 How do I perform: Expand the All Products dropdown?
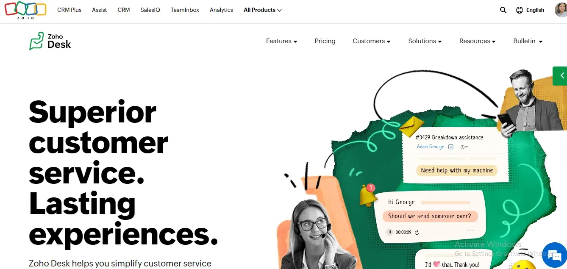(263, 10)
